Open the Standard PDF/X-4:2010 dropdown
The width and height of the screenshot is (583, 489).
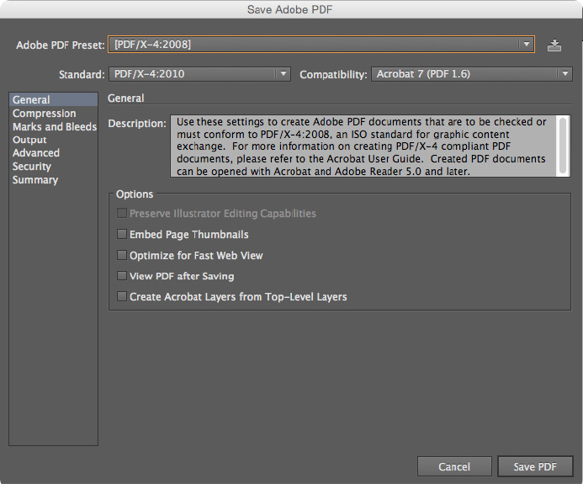[x=199, y=74]
